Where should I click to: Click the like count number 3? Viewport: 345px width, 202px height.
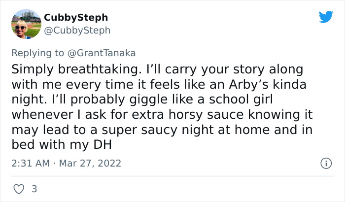coord(34,189)
